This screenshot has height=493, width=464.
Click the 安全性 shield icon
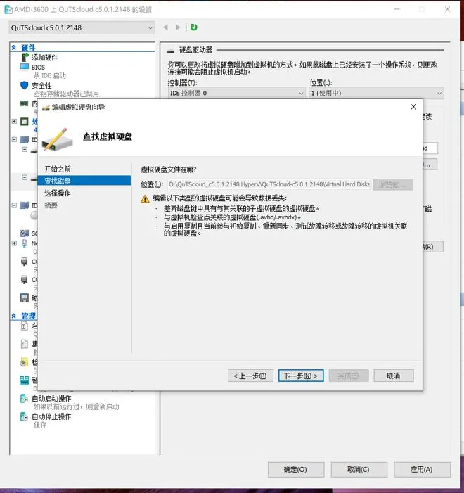click(24, 85)
